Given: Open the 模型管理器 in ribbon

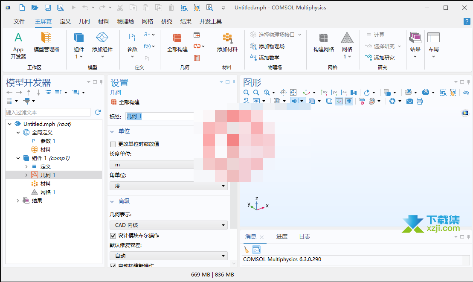Looking at the screenshot, I should (x=46, y=42).
